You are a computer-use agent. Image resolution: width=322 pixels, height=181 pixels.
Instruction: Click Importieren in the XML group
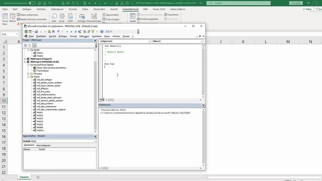coord(172,15)
